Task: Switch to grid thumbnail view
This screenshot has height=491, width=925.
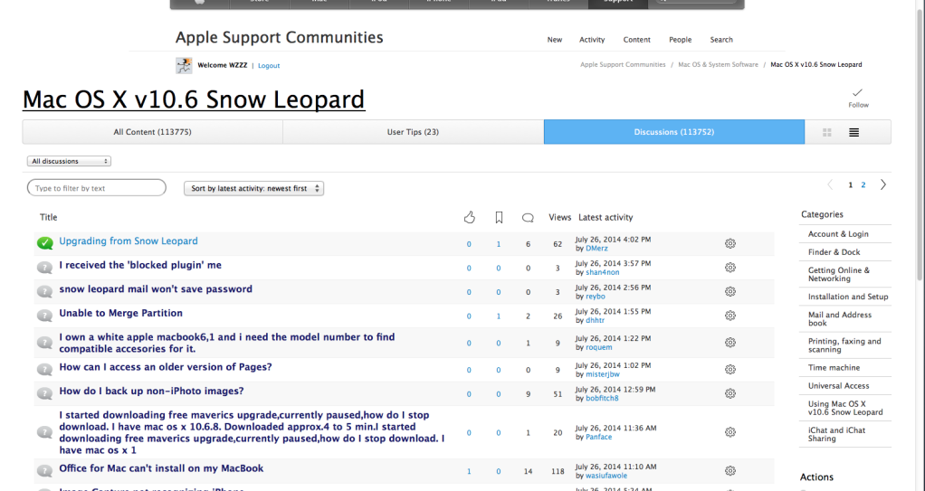Action: tap(827, 133)
